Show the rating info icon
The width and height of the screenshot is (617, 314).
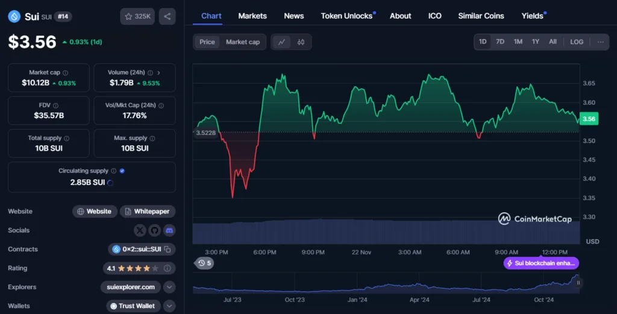pyautogui.click(x=168, y=268)
